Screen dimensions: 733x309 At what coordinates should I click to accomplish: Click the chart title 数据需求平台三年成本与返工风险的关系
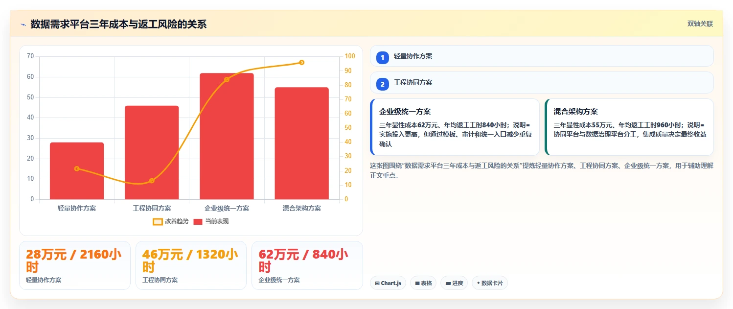pos(118,24)
